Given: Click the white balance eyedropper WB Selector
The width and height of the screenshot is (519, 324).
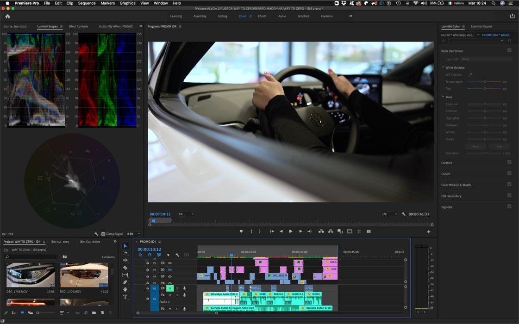Looking at the screenshot, I should coord(470,74).
